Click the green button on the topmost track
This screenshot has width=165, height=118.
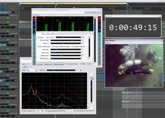point(8,18)
